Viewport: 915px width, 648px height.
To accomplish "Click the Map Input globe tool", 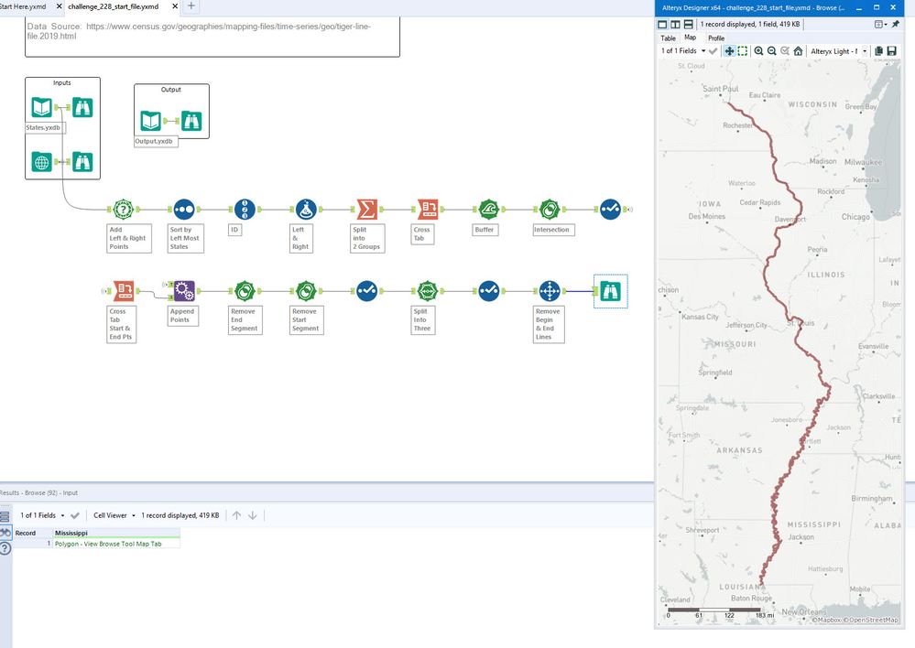I will coord(41,162).
